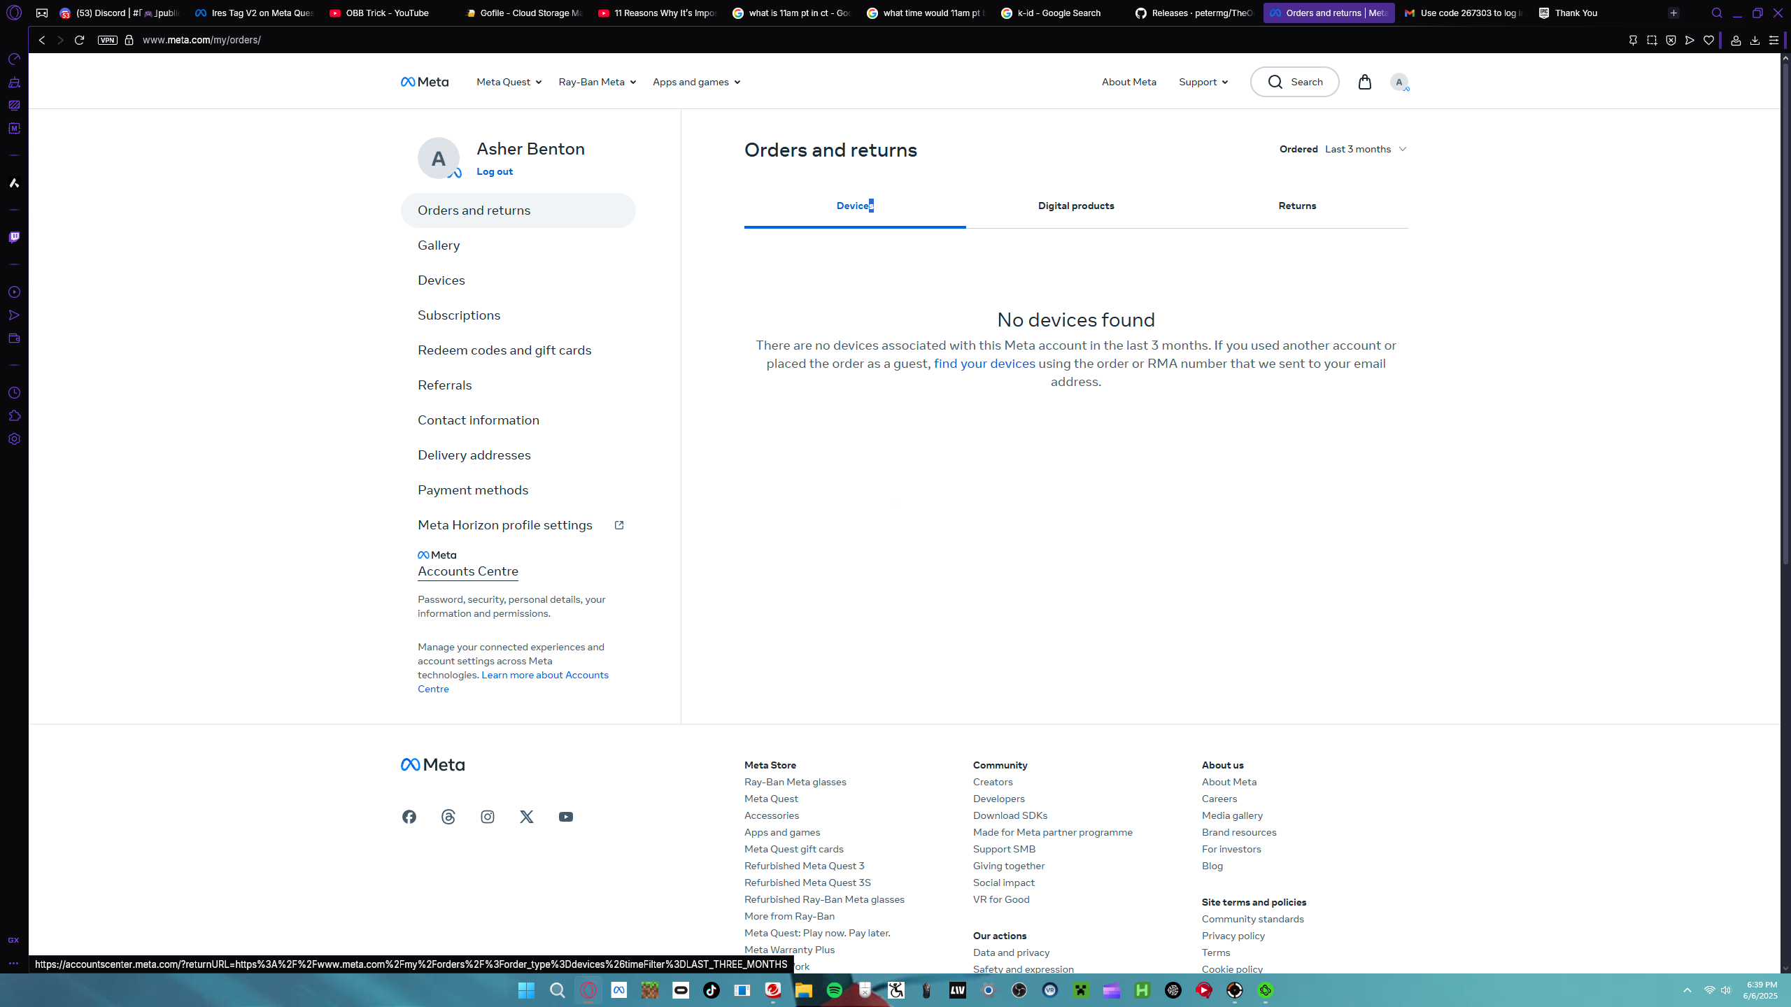1791x1007 pixels.
Task: Bookmark this page with the heart icon
Action: point(1708,40)
